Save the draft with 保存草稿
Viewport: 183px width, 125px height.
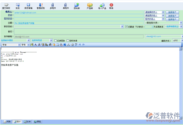(x=28, y=5)
